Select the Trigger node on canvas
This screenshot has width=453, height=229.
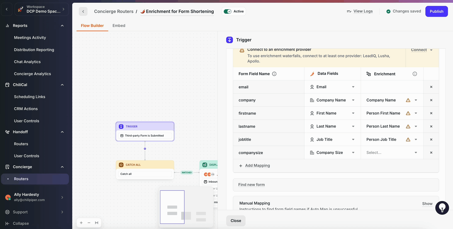point(145,131)
